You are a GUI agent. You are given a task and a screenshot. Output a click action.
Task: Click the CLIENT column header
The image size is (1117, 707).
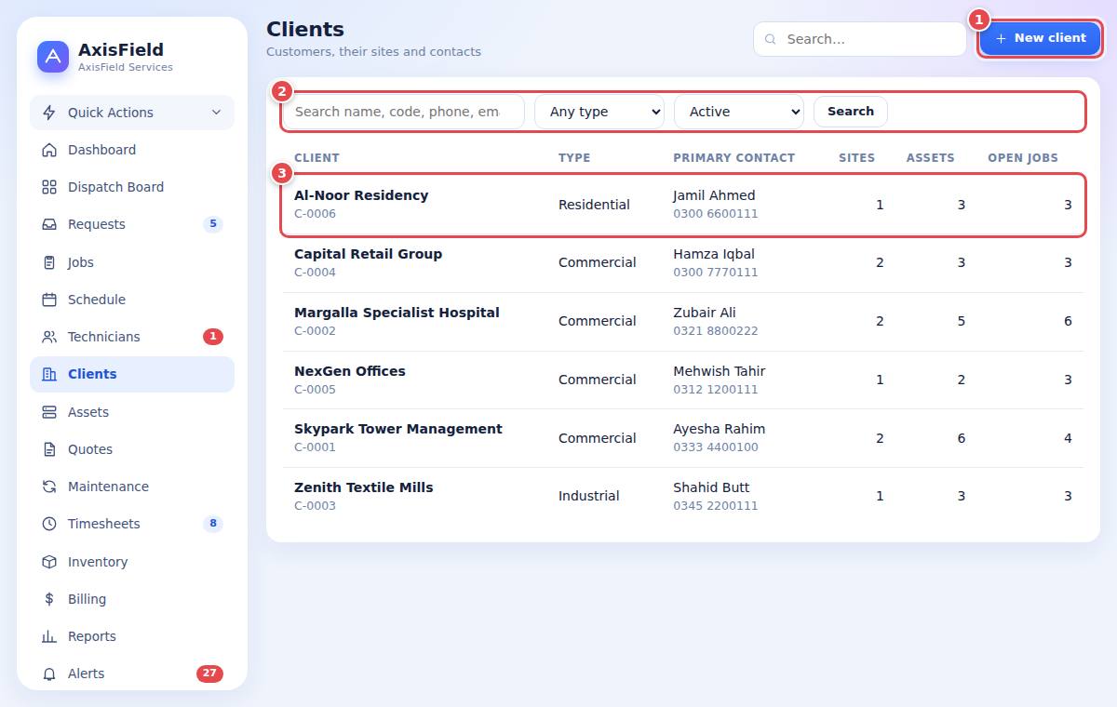(x=316, y=158)
